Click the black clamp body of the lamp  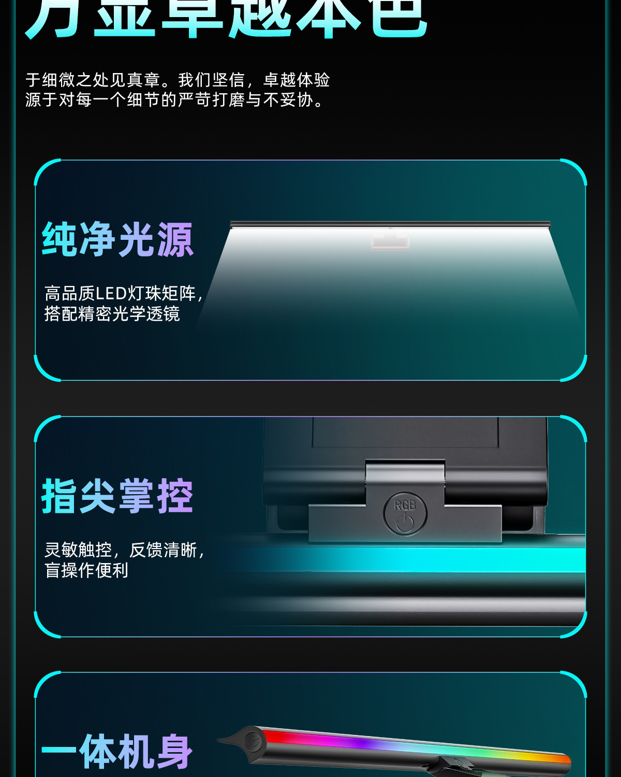pyautogui.click(x=405, y=461)
